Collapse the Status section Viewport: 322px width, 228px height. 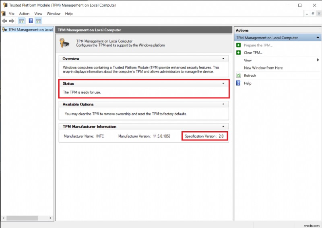pyautogui.click(x=223, y=83)
